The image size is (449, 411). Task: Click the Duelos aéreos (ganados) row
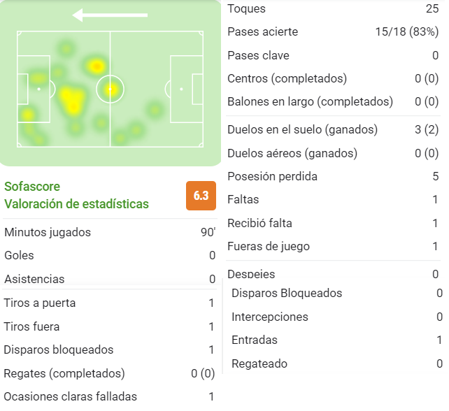coord(333,153)
